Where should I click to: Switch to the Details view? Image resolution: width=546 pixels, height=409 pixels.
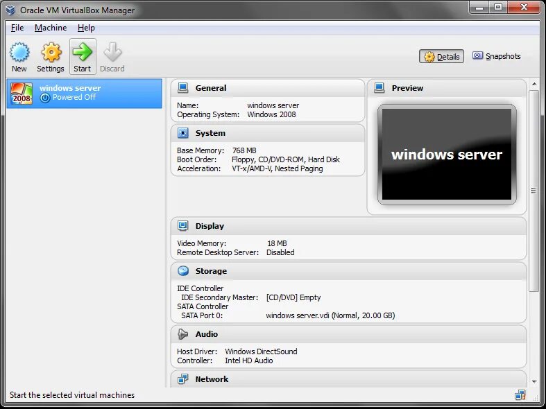(441, 56)
